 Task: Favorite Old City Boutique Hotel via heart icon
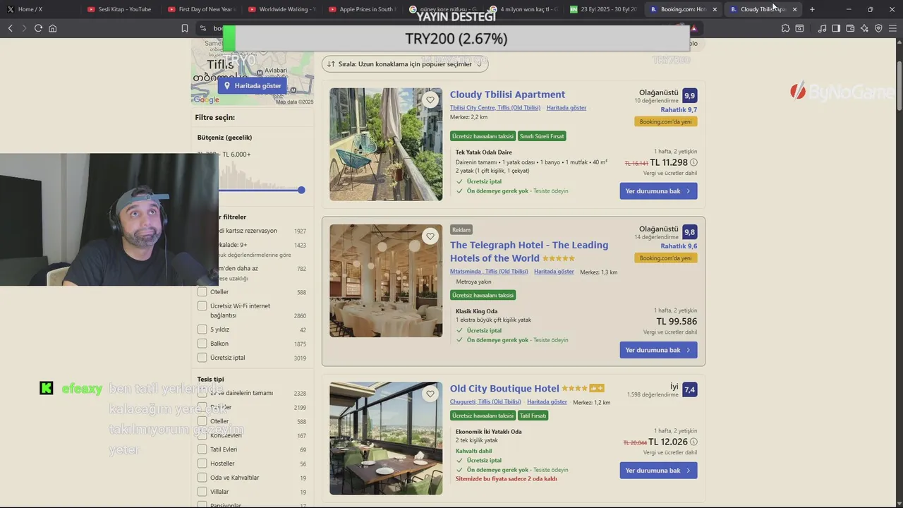point(430,394)
